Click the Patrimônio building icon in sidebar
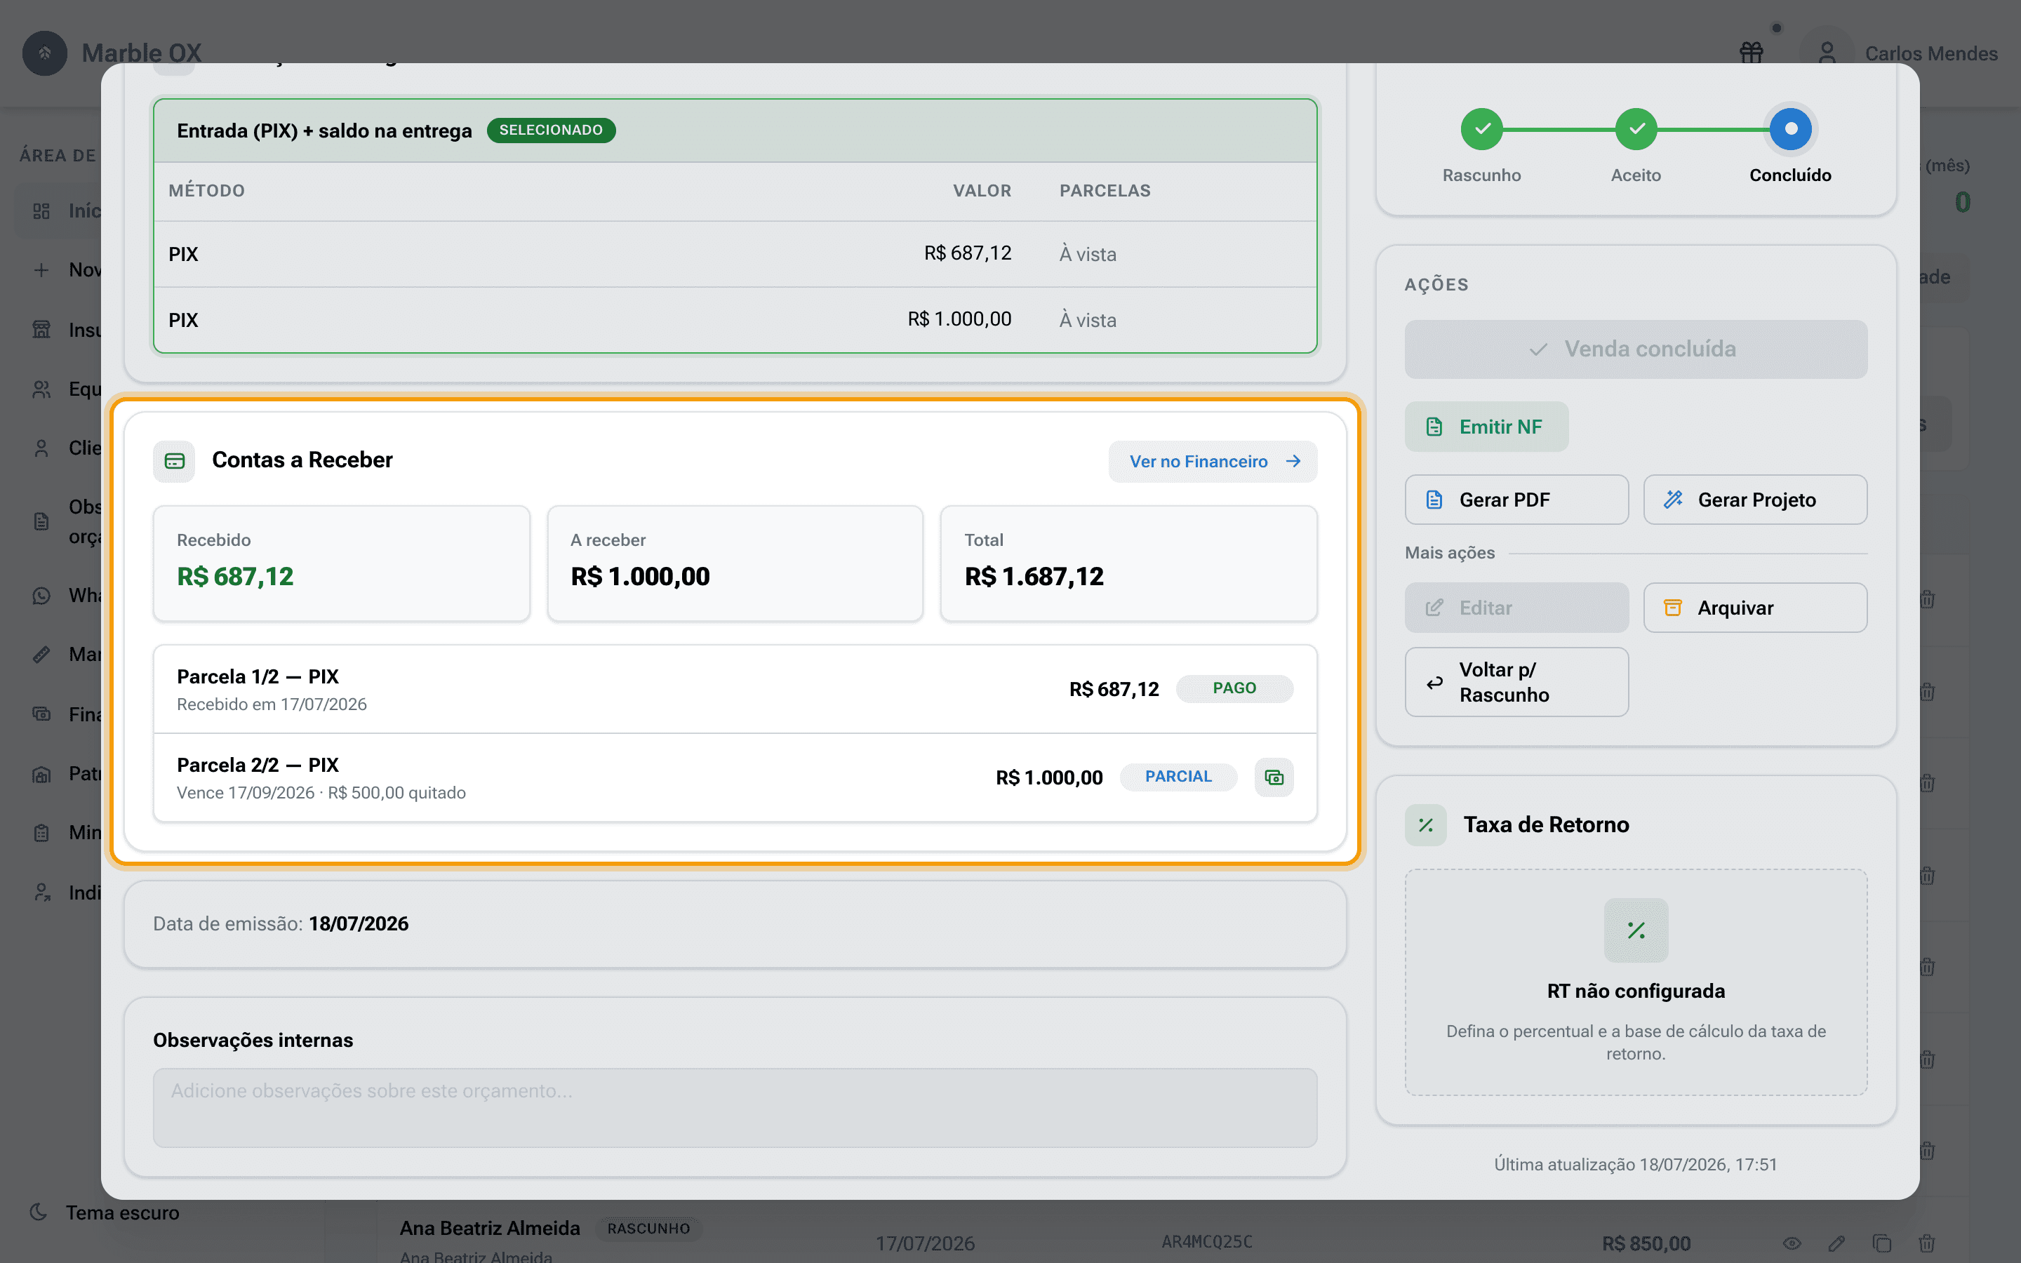The height and width of the screenshot is (1263, 2021). (42, 775)
